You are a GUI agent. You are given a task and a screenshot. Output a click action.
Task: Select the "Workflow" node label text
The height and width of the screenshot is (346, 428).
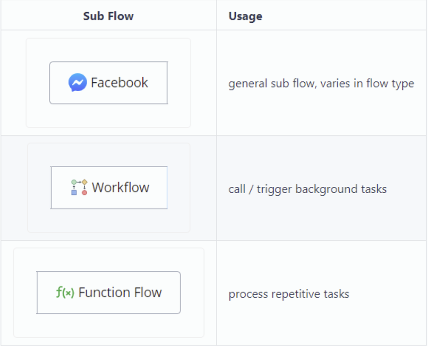pos(120,187)
